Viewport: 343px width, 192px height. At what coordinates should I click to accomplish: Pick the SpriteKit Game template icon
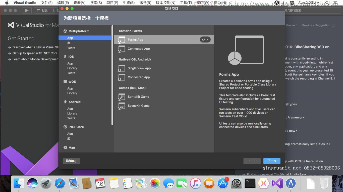pos(122,97)
